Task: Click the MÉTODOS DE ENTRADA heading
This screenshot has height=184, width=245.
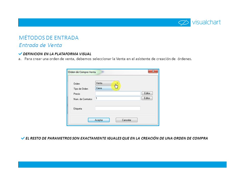Action: (x=49, y=38)
